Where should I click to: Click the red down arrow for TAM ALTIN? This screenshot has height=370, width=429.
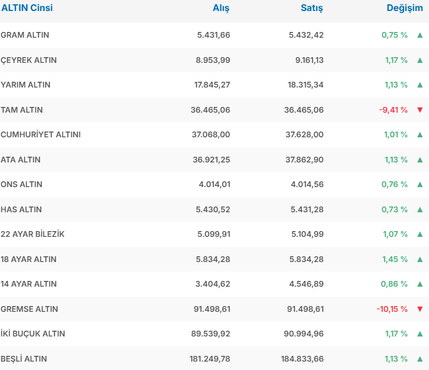420,110
